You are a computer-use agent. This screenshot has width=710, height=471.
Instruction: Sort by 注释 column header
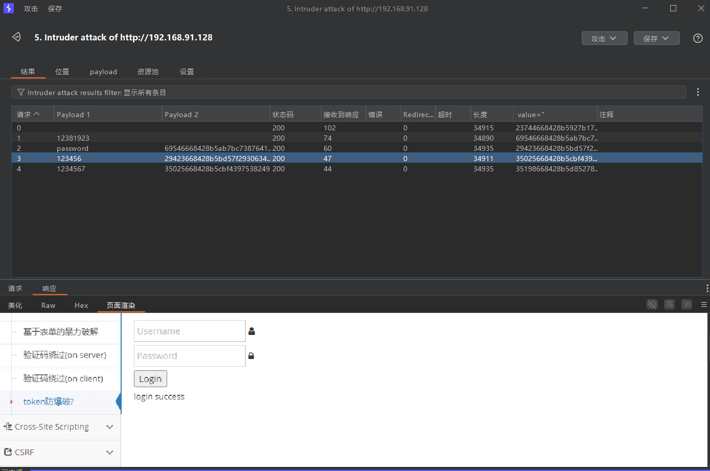click(650, 115)
